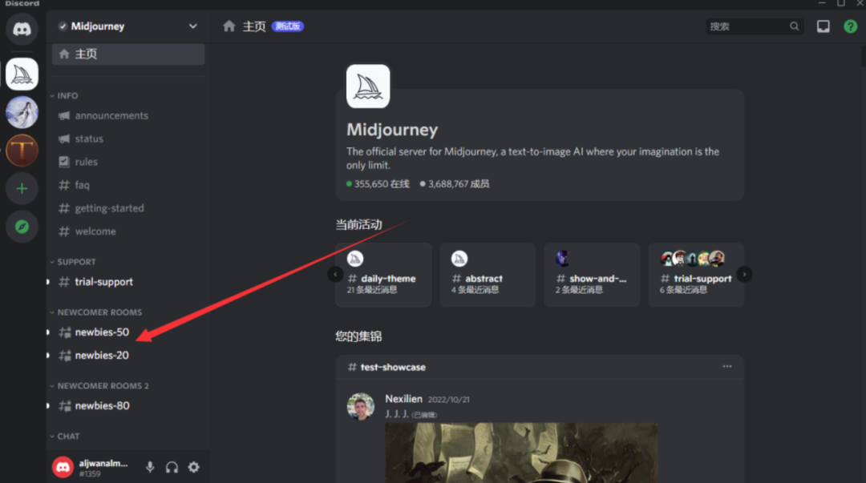Click the 当前活动 section heading
Image resolution: width=866 pixels, height=483 pixels.
pos(359,224)
